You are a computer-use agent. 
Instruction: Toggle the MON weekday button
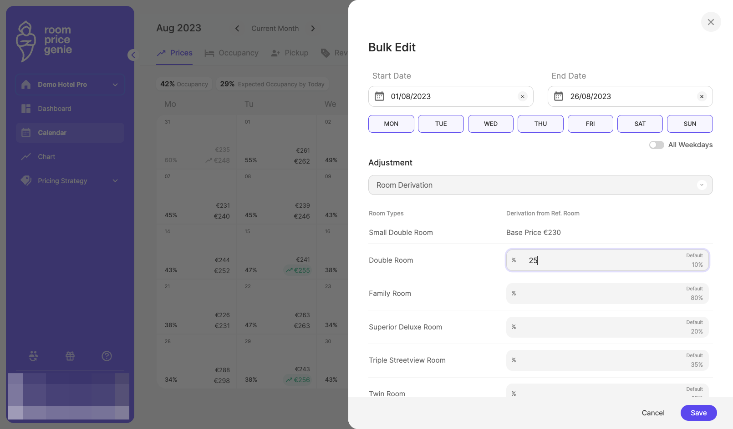(x=391, y=124)
